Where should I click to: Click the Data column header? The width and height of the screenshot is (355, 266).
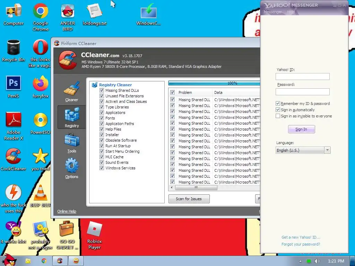click(x=236, y=92)
